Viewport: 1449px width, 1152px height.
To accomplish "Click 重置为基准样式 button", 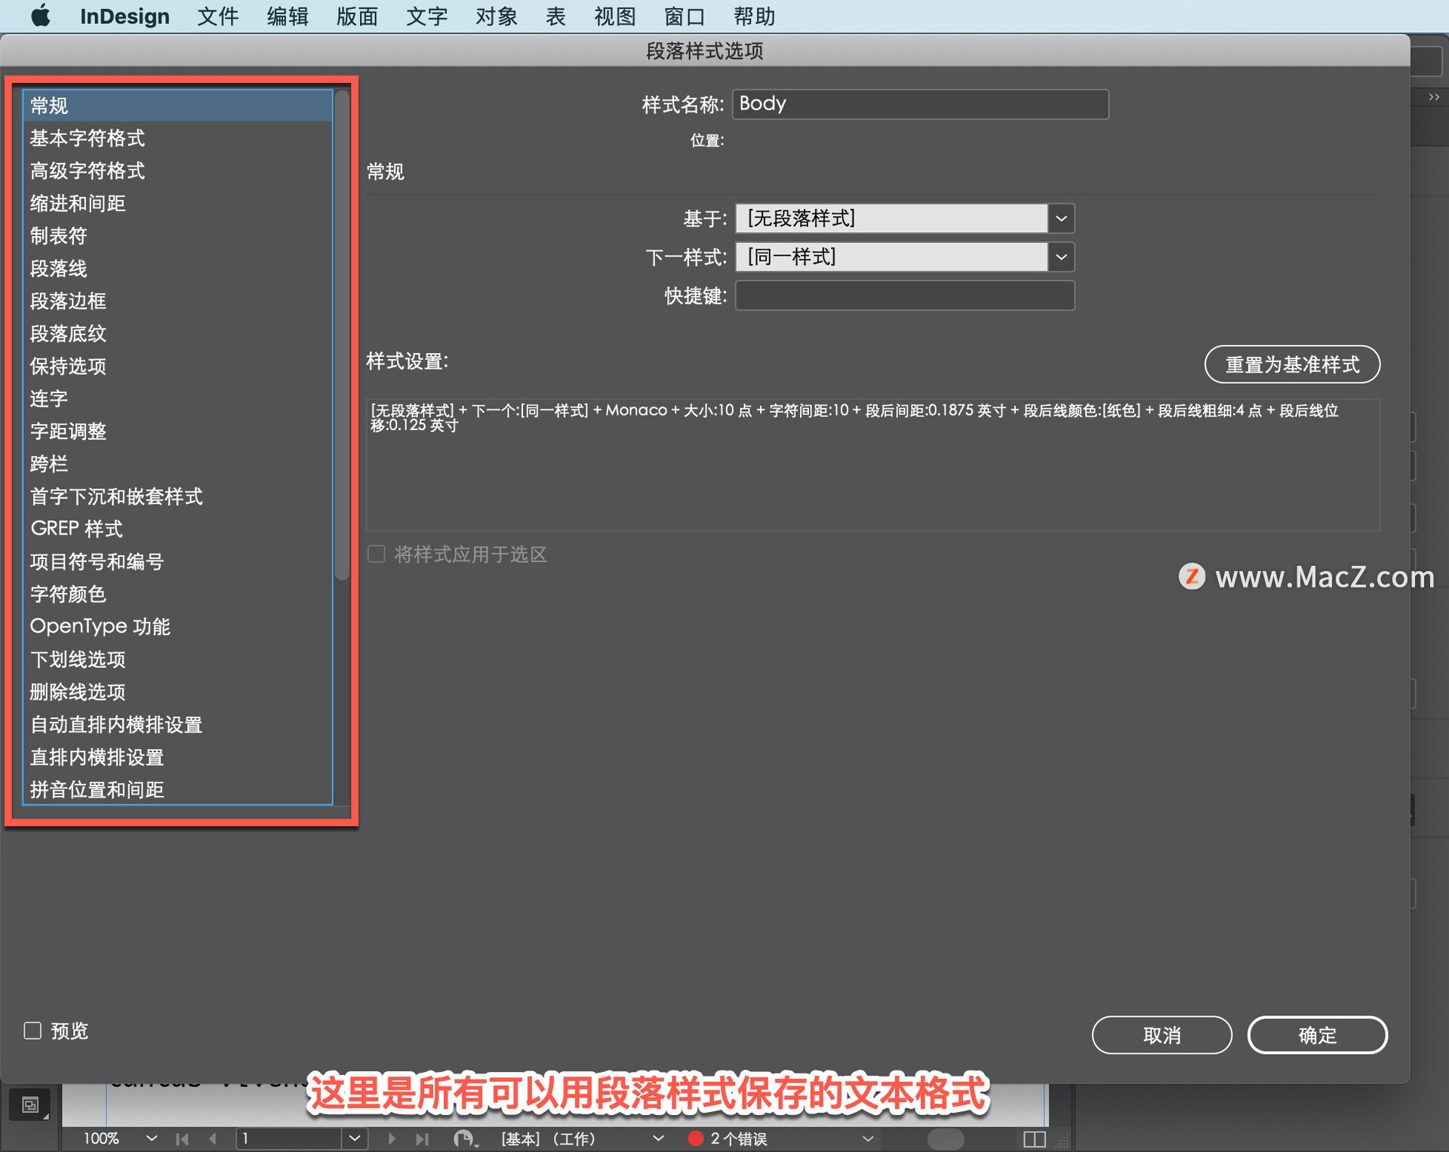I will pyautogui.click(x=1291, y=365).
